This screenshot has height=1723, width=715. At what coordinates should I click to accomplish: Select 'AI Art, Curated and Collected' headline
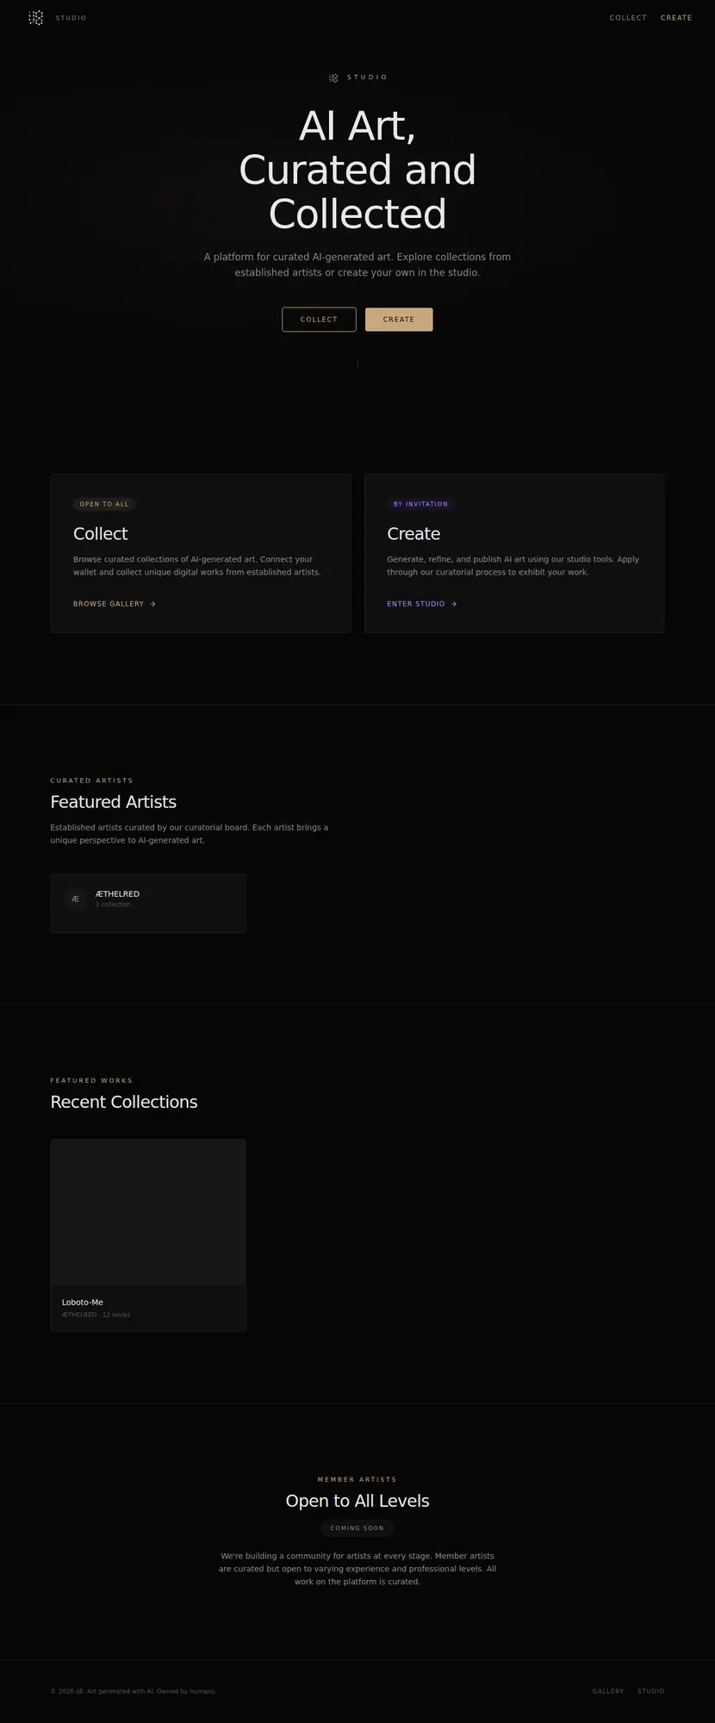tap(357, 170)
